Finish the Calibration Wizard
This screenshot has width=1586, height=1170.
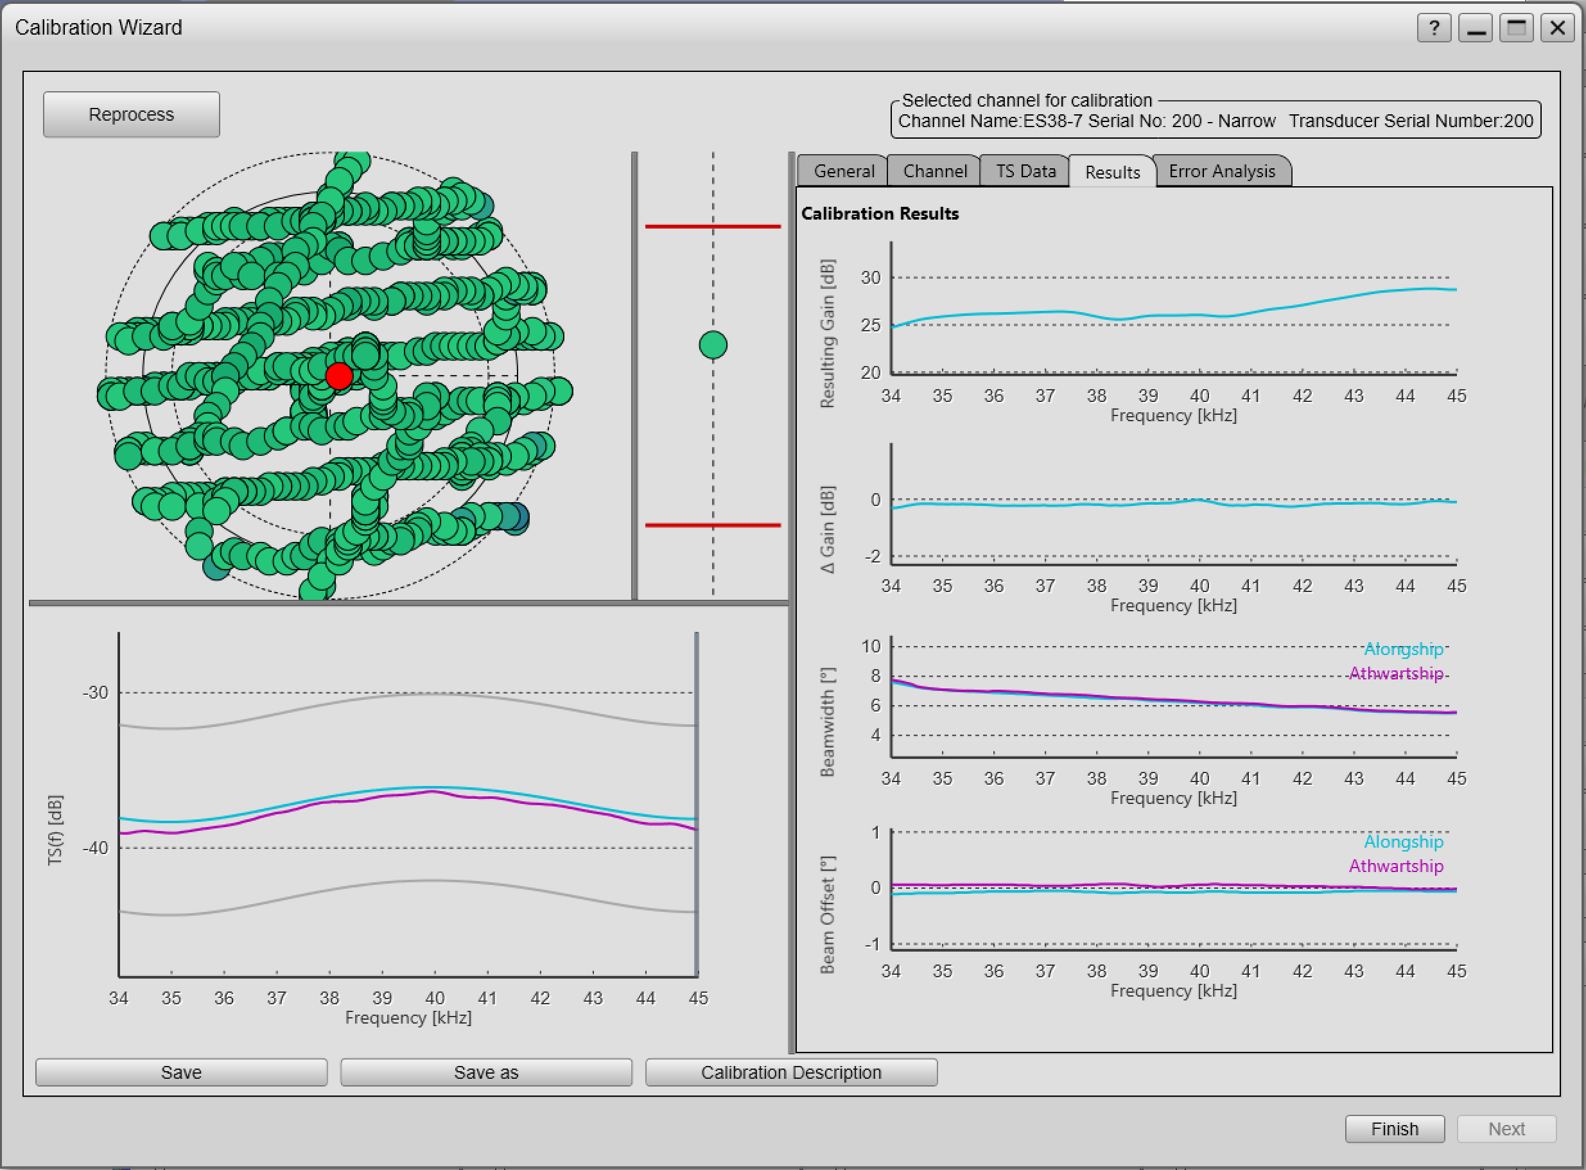click(x=1395, y=1129)
